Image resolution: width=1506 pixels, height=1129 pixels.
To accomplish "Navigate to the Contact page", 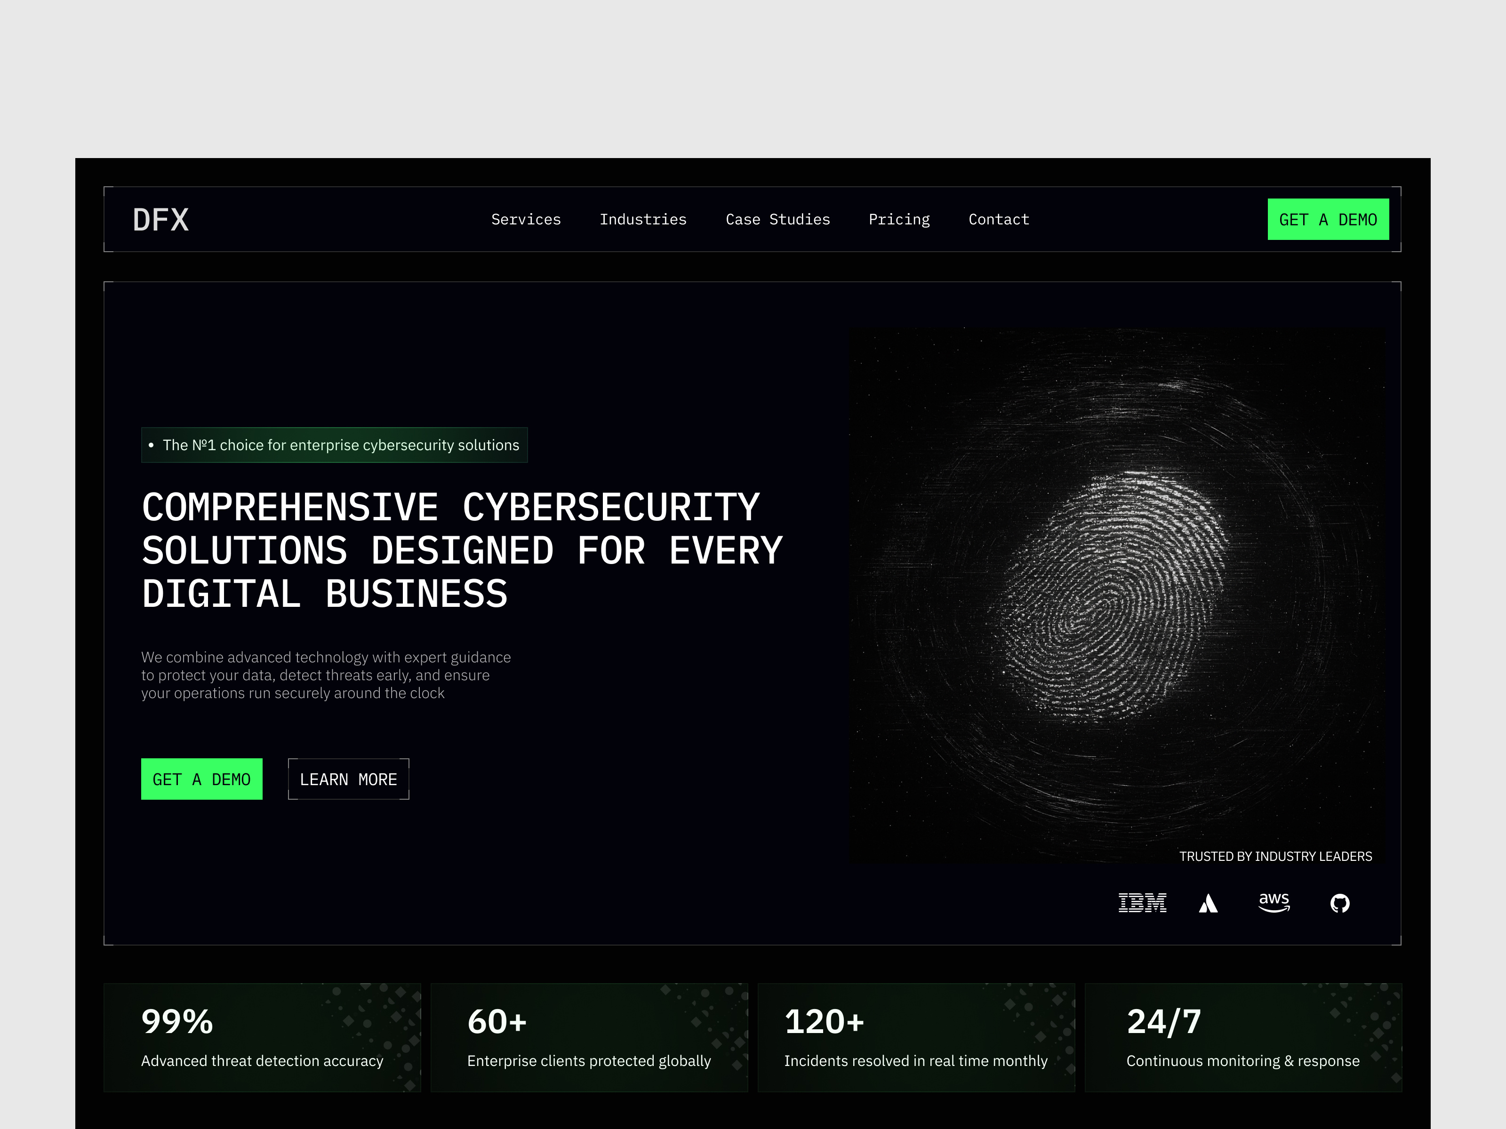I will point(998,219).
